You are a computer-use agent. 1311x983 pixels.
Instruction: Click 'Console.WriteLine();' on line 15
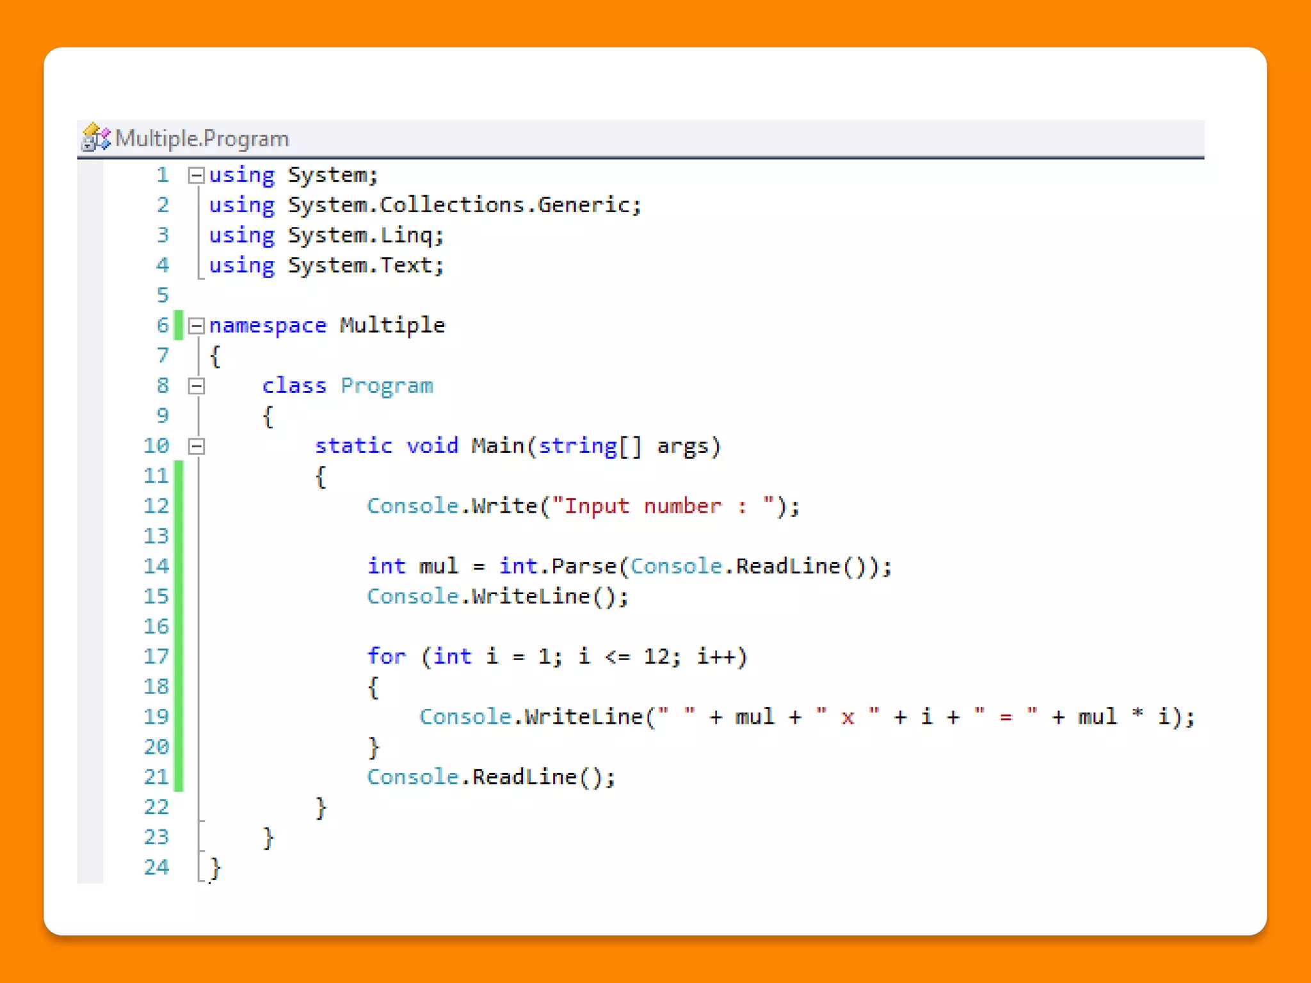tap(498, 596)
